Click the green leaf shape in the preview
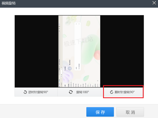 pos(86,78)
